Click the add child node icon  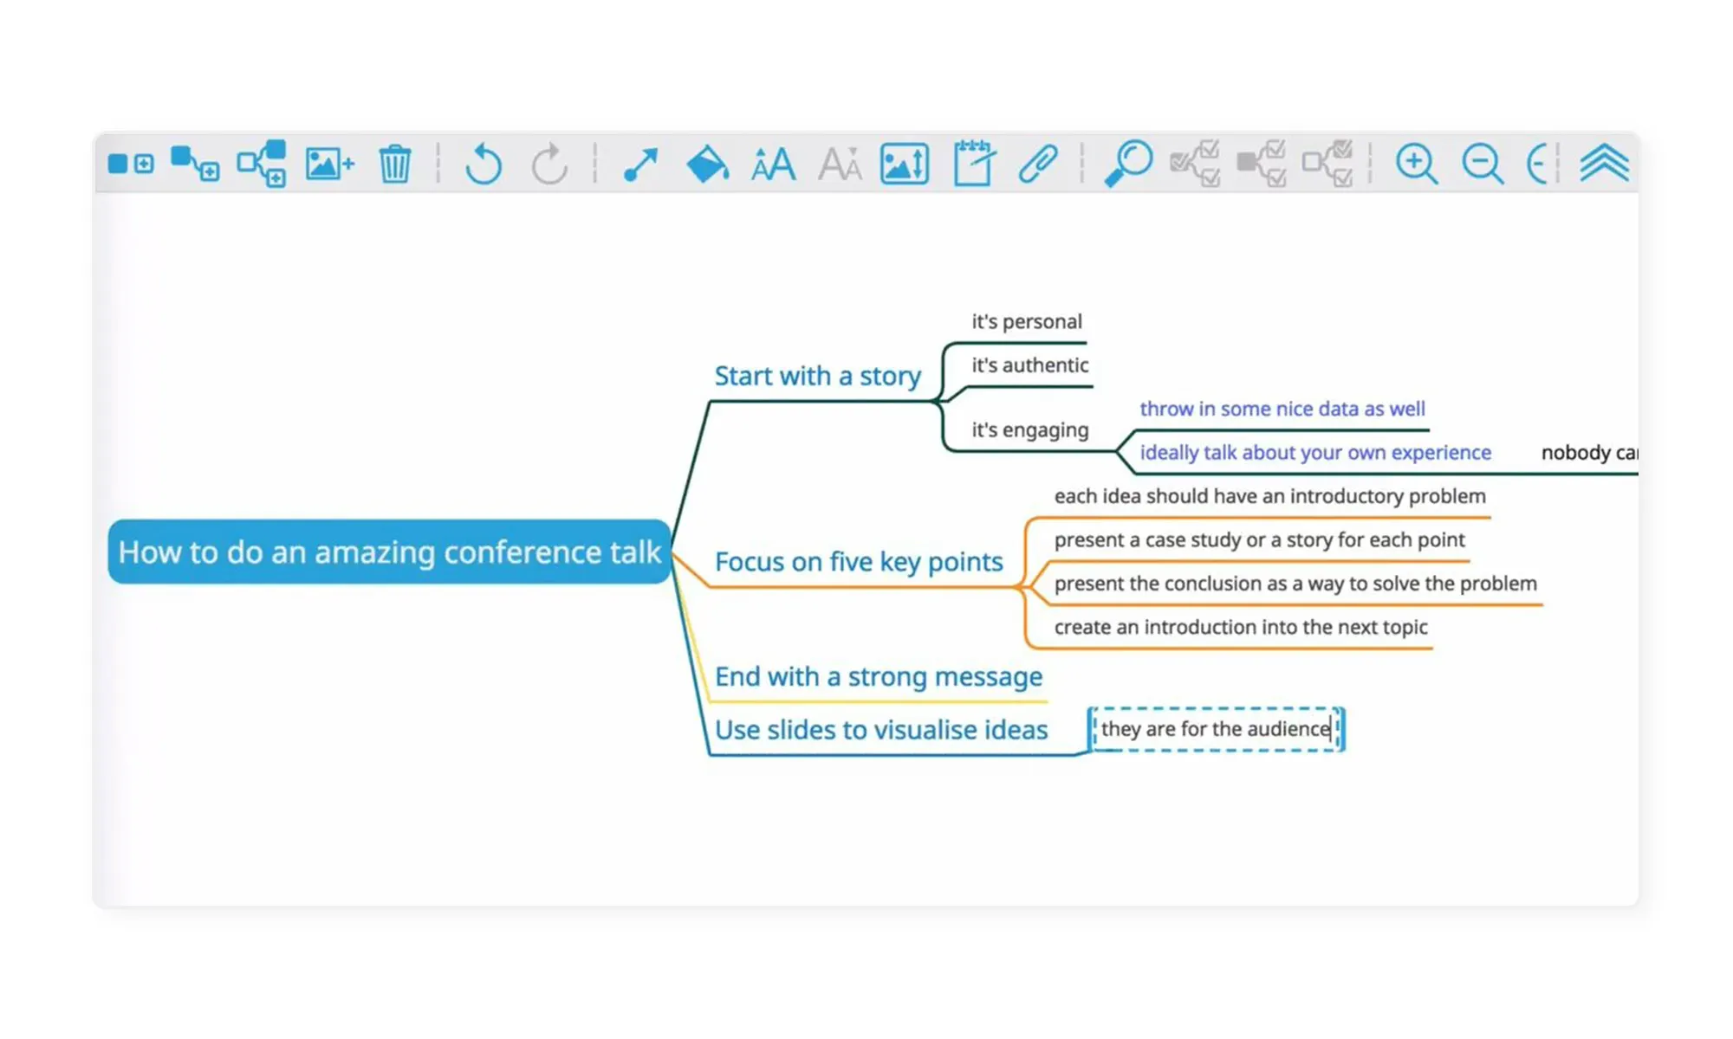coord(195,164)
